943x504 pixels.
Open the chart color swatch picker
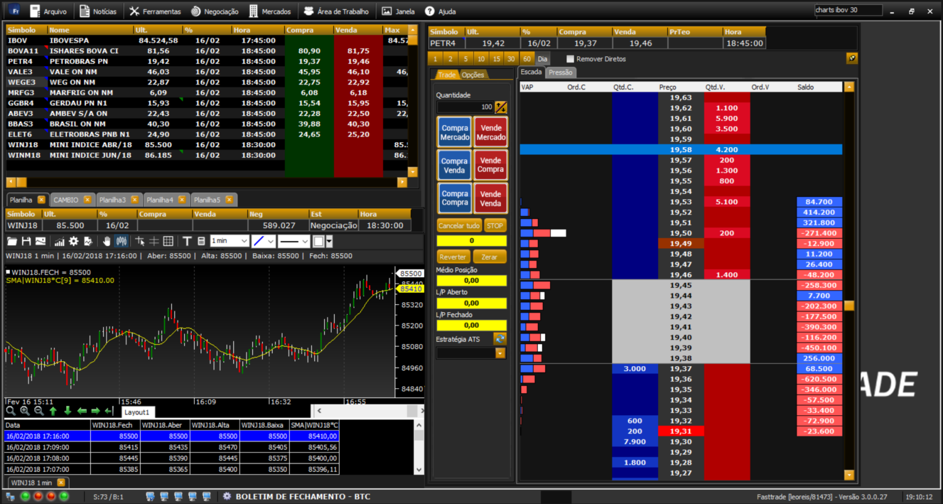tap(319, 242)
